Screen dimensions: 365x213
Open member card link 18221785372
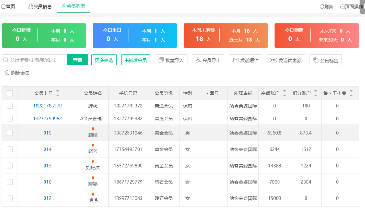tap(47, 106)
